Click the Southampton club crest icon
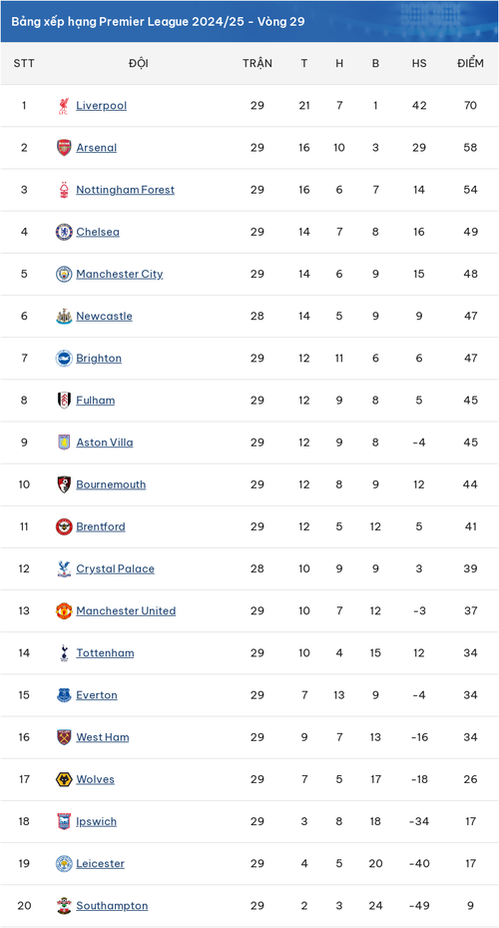 click(64, 905)
